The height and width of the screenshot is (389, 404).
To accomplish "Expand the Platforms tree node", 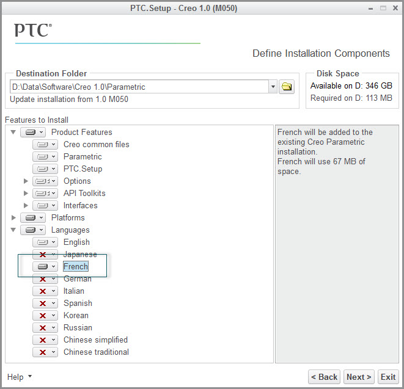I will (13, 218).
